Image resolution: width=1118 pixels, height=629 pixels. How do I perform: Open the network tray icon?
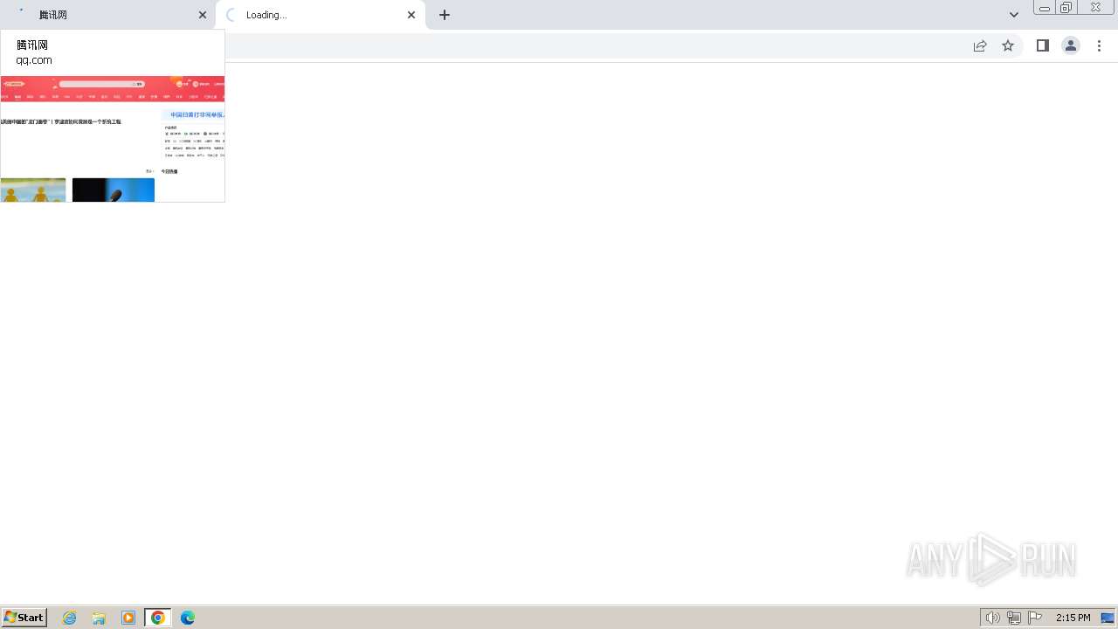(1014, 618)
